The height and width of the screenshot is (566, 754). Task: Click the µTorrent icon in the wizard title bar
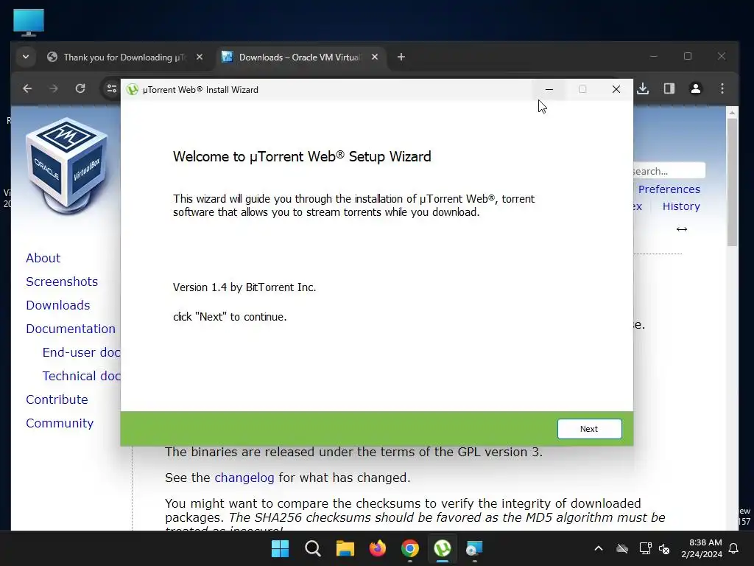point(133,89)
